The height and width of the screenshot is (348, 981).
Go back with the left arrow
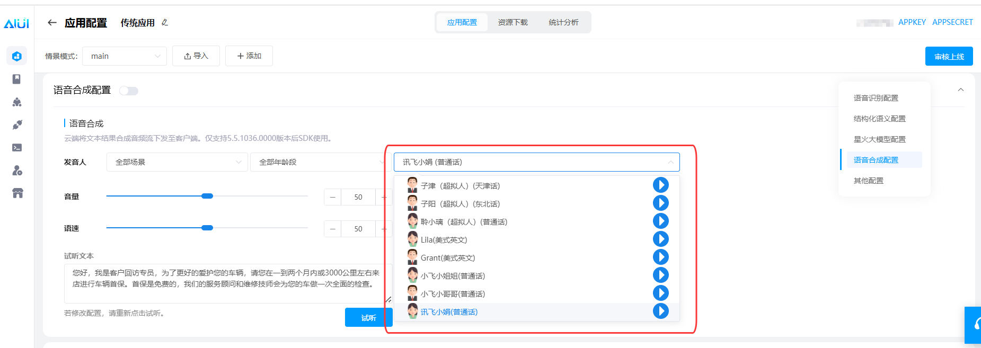pyautogui.click(x=52, y=22)
